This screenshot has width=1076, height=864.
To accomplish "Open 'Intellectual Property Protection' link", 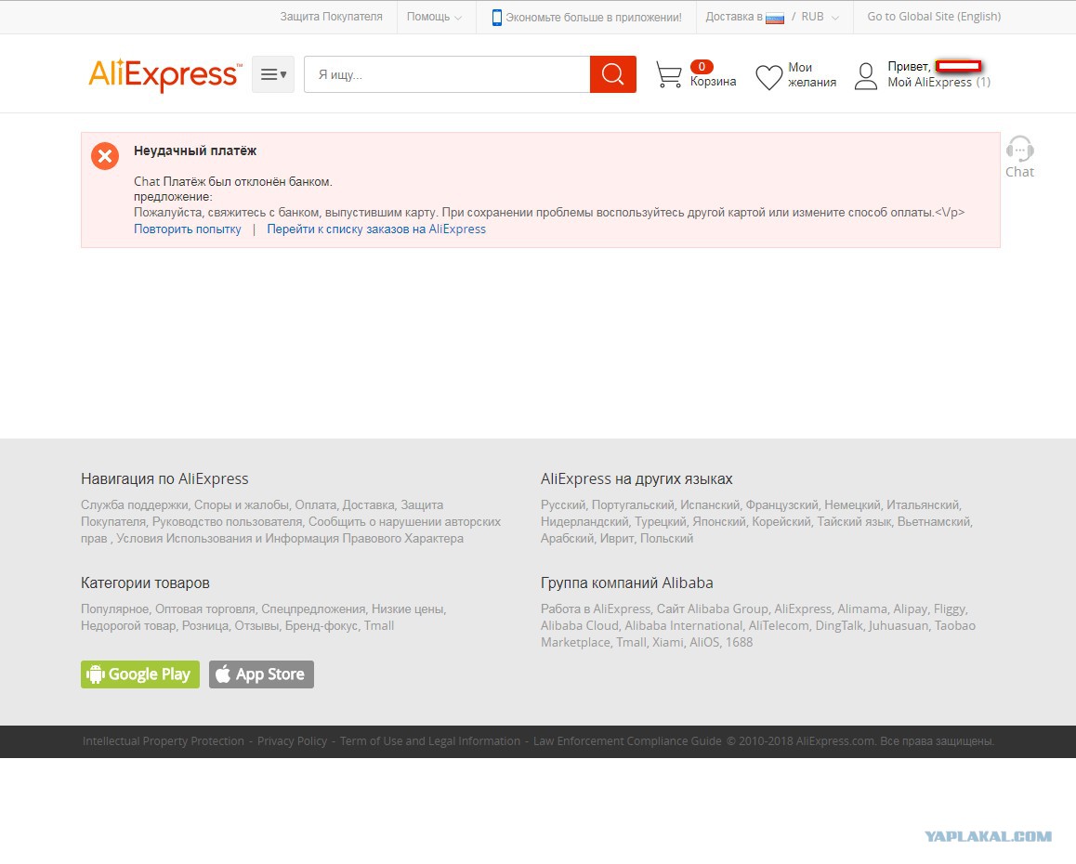I will [x=164, y=741].
